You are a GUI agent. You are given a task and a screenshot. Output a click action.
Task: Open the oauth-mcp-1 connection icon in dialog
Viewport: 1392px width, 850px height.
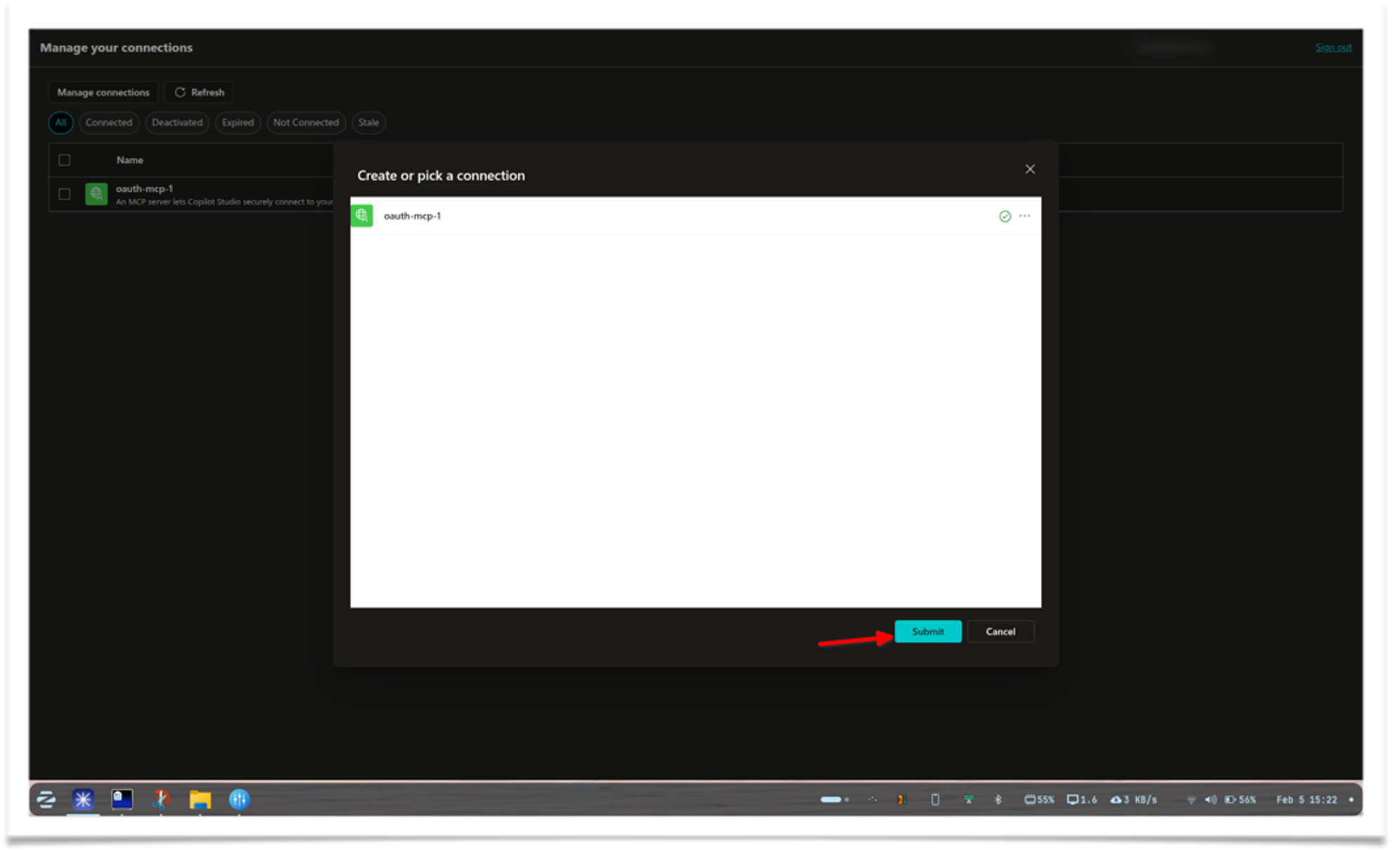click(362, 216)
